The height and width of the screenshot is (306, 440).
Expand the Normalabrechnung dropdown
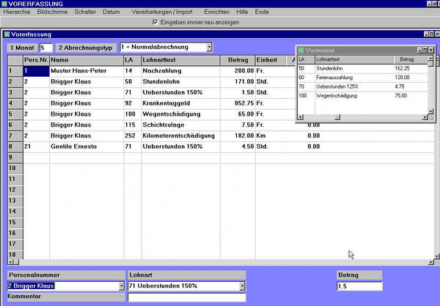tap(209, 47)
